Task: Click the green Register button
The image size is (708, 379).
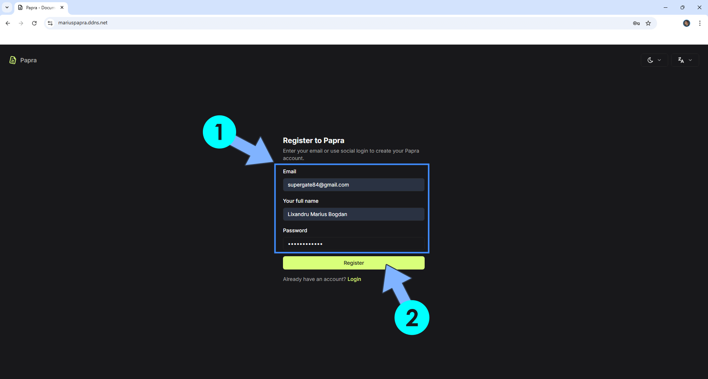Action: tap(353, 263)
